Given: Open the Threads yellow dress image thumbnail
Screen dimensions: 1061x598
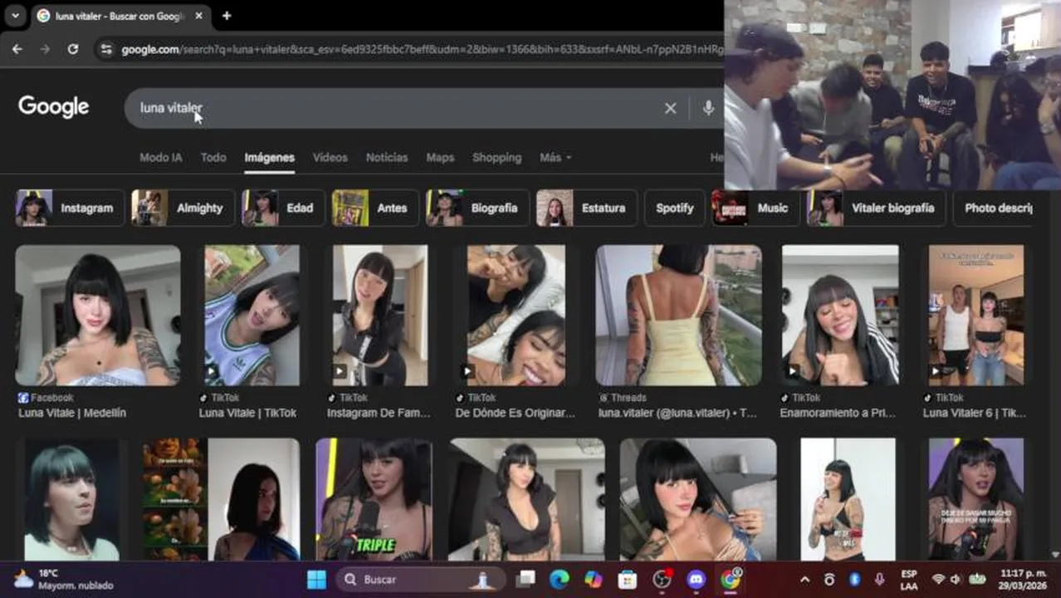Looking at the screenshot, I should pyautogui.click(x=678, y=316).
